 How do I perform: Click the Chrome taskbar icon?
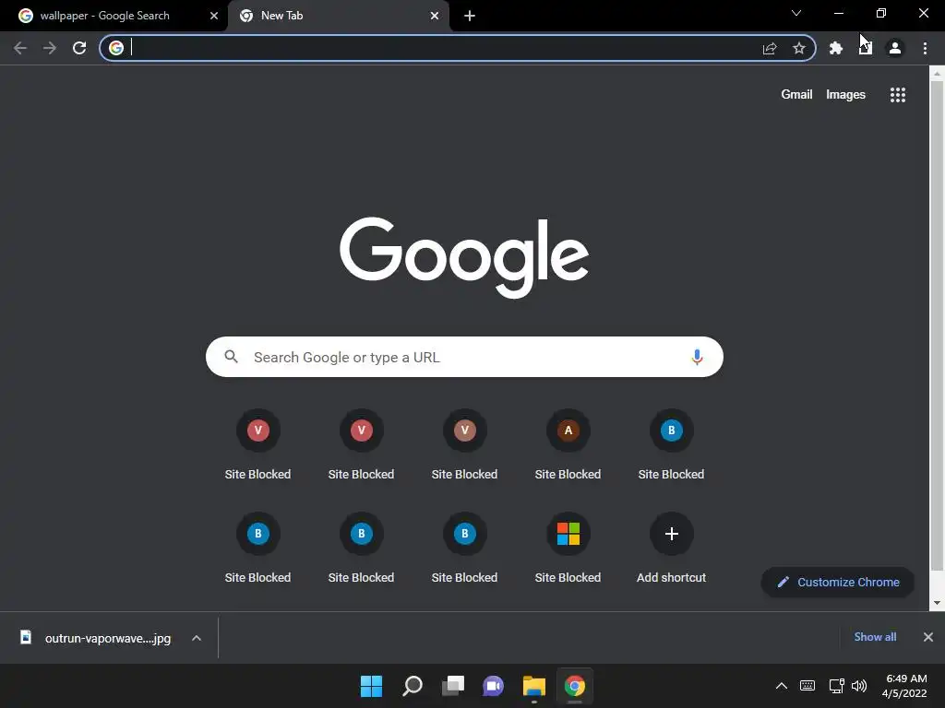click(x=574, y=686)
